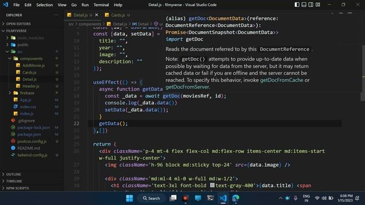Open Explorer more actions ellipsis

[x=56, y=15]
